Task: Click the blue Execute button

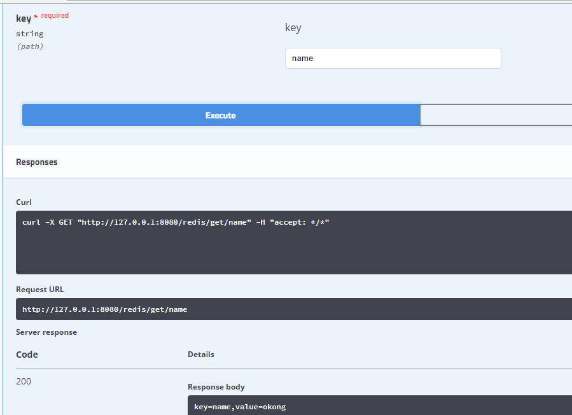Action: (x=220, y=115)
